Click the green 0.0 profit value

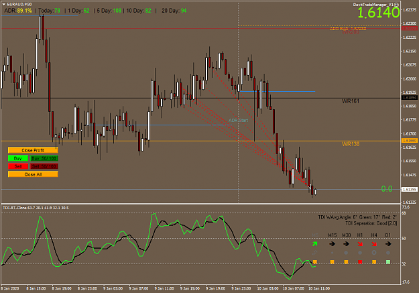pyautogui.click(x=387, y=189)
